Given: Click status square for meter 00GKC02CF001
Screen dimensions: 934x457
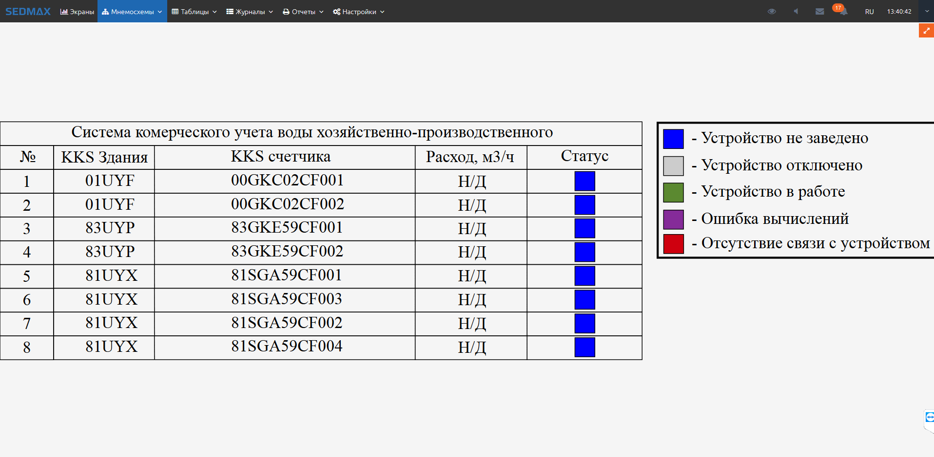Looking at the screenshot, I should tap(584, 181).
